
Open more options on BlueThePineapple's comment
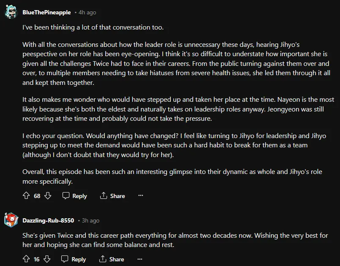pyautogui.click(x=141, y=196)
